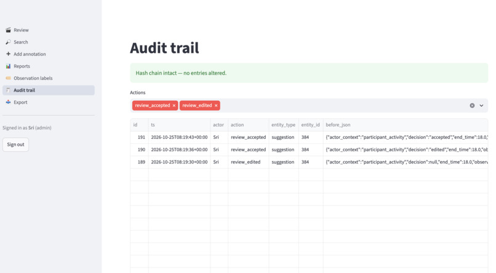The width and height of the screenshot is (496, 273).
Task: Click timestamp 2026-10-25T08:19:30+00:00
Action: pyautogui.click(x=179, y=162)
